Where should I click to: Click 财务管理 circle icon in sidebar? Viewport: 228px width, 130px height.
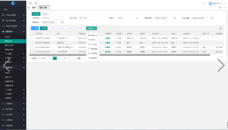click(3, 109)
